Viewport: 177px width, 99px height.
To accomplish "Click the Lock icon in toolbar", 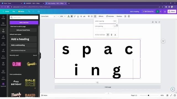I will [x=129, y=16].
